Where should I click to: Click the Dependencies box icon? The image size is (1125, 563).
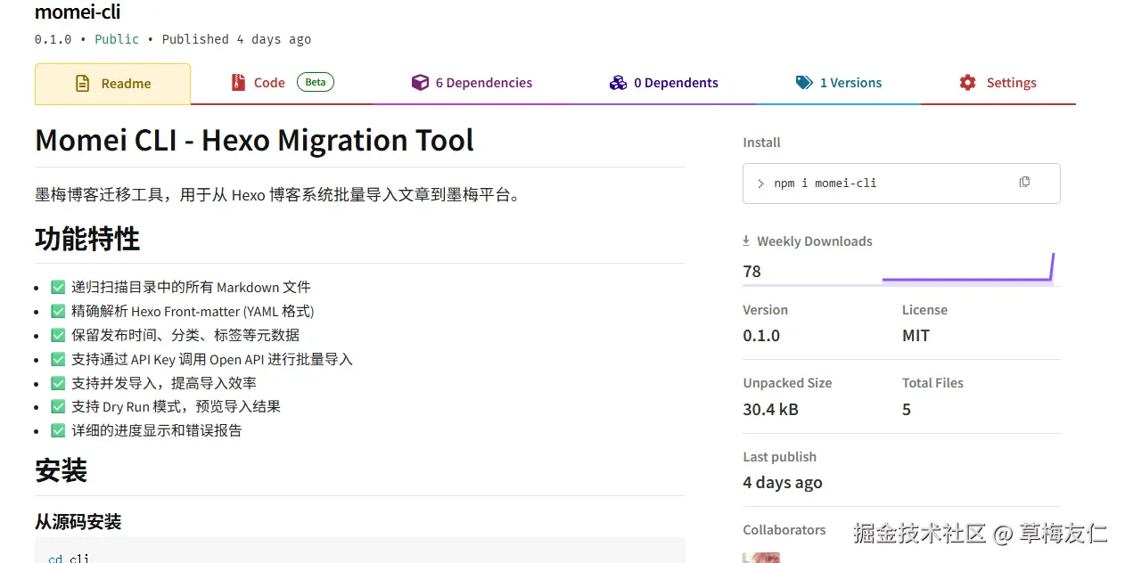[x=420, y=83]
